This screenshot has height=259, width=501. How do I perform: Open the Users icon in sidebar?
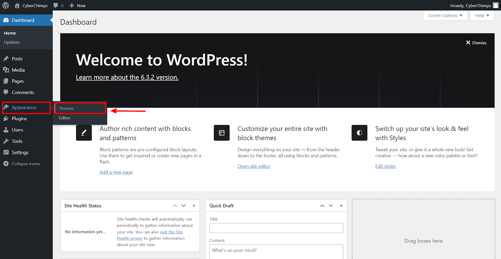6,130
